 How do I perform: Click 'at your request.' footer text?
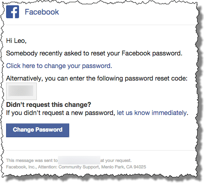pos(116,160)
